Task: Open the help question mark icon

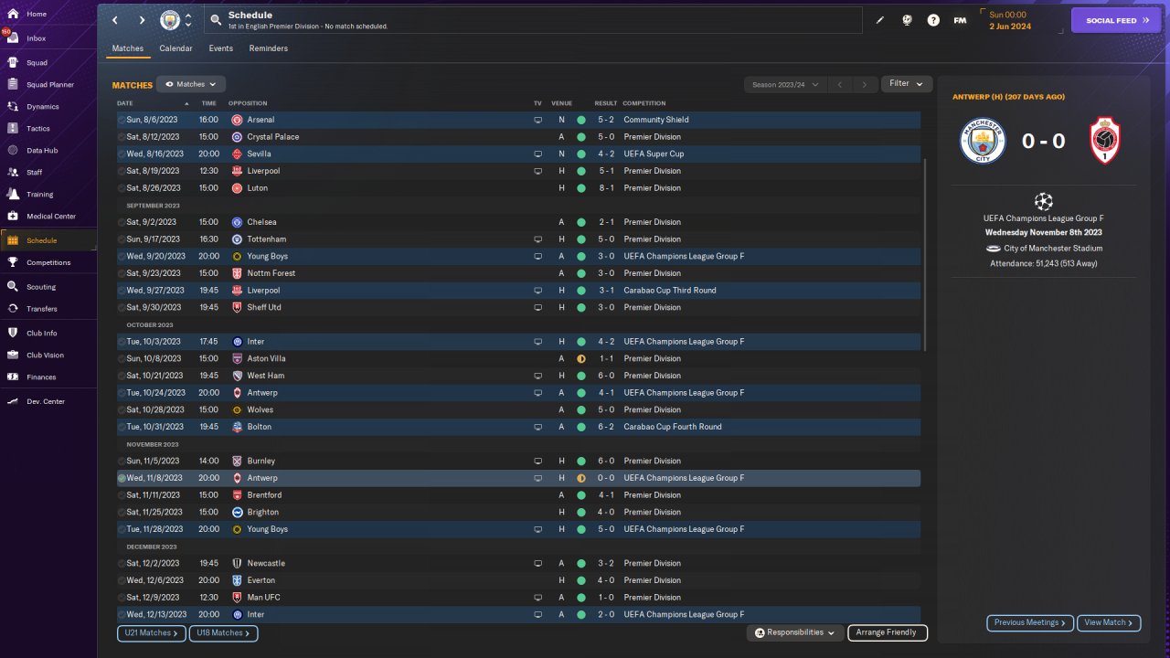Action: coord(933,20)
